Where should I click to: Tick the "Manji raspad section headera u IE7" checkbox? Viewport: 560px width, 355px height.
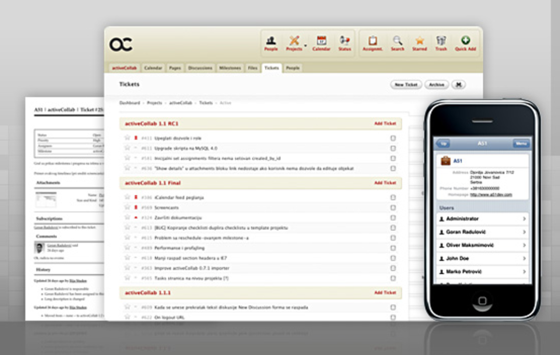click(393, 258)
